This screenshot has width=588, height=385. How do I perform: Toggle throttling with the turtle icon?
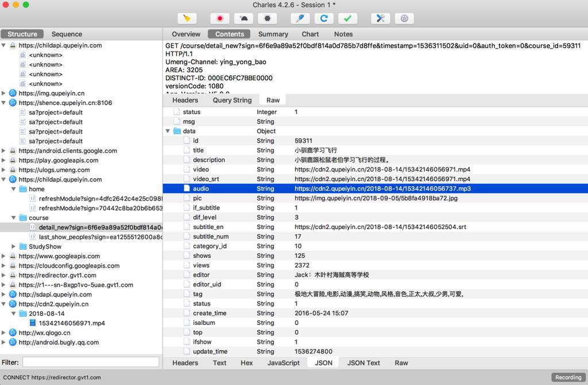[x=243, y=18]
